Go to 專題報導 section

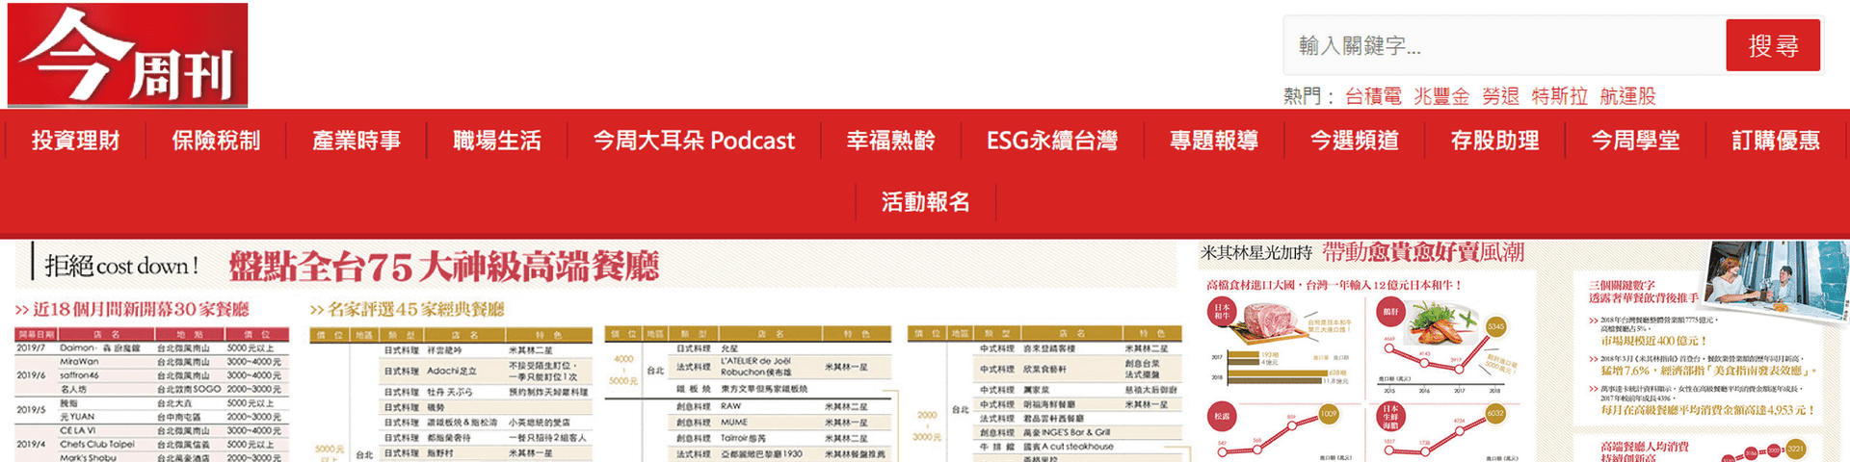coord(1214,141)
